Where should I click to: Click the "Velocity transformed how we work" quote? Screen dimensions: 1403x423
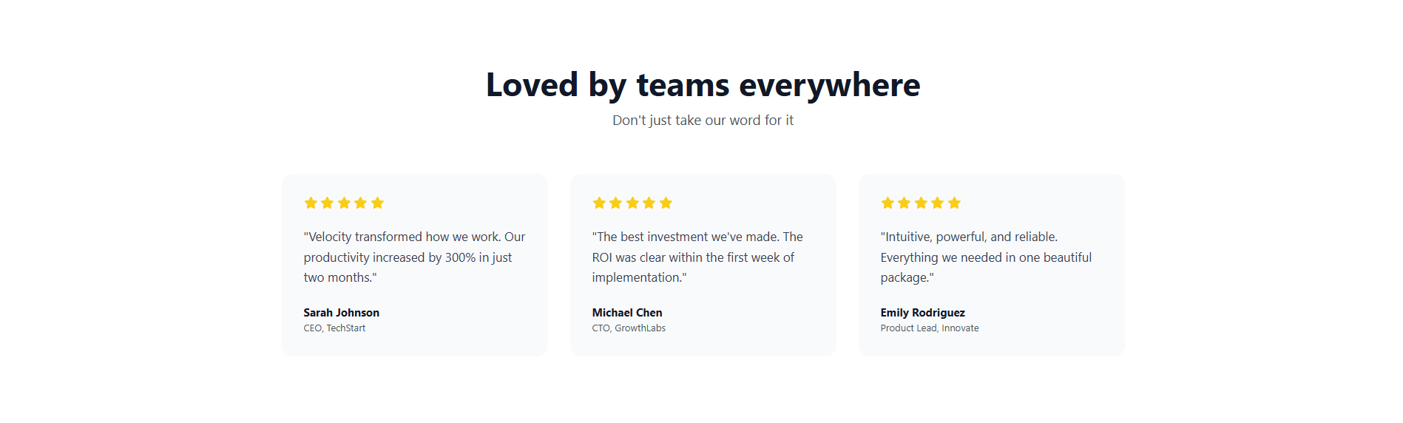414,257
